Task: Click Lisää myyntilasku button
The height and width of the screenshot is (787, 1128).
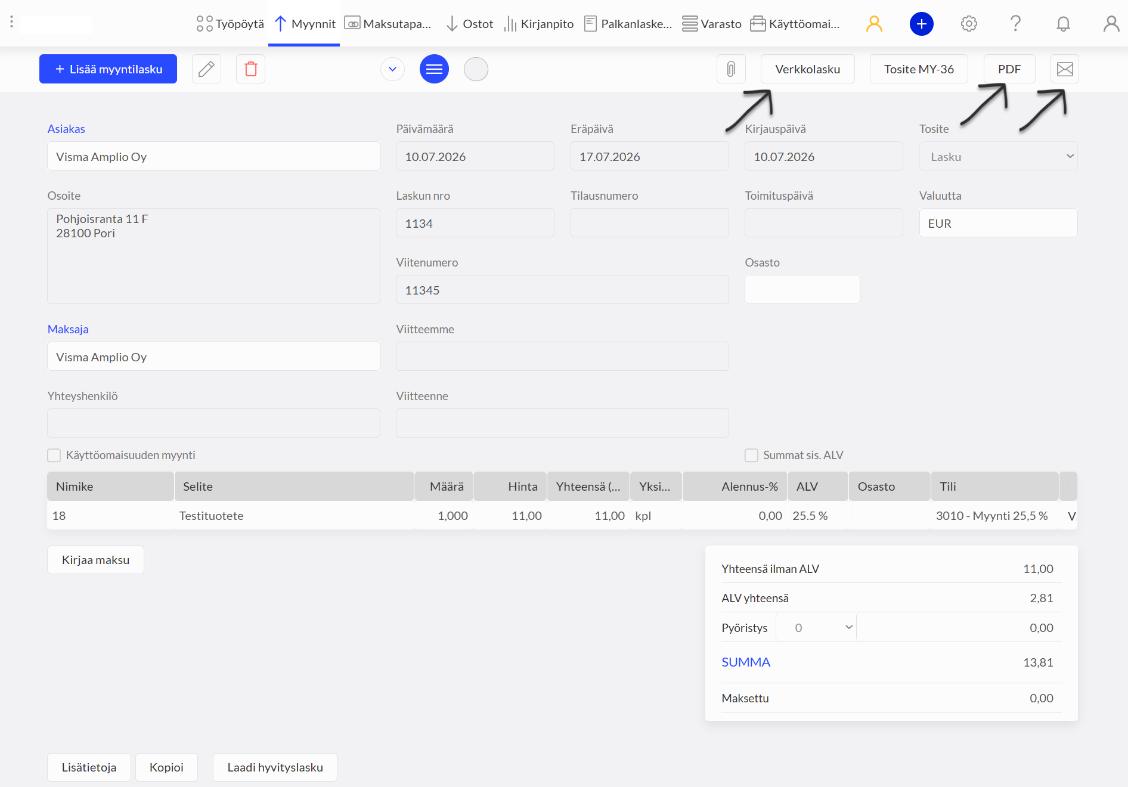Action: pyautogui.click(x=108, y=69)
